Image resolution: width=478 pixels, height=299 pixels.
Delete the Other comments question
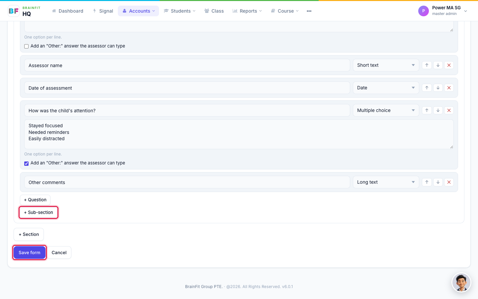coord(449,182)
